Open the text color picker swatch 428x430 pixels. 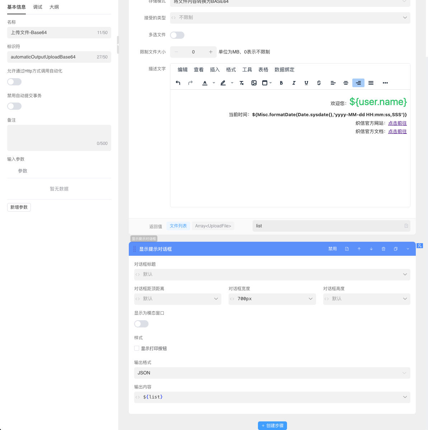(x=205, y=83)
